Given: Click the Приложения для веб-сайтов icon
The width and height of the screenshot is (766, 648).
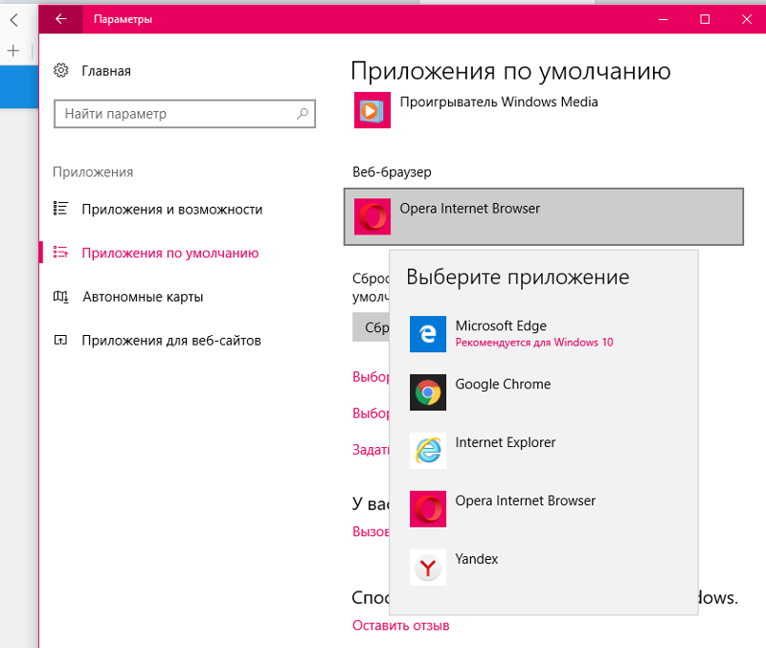Looking at the screenshot, I should tap(60, 340).
